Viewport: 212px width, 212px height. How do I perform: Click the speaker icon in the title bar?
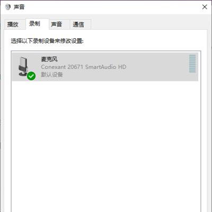click(8, 7)
